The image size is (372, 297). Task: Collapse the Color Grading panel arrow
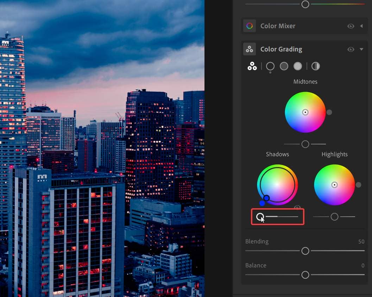point(361,49)
